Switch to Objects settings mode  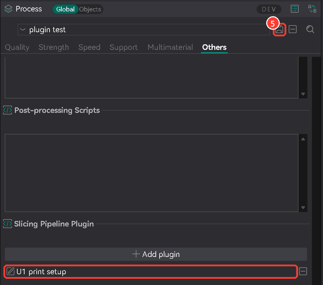(x=90, y=9)
